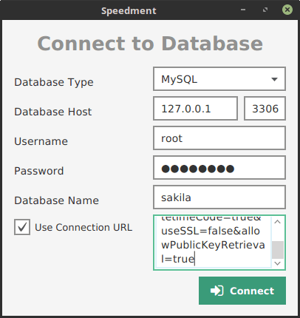Click the URL area scroll down arrow
The width and height of the screenshot is (300, 318).
(x=278, y=263)
